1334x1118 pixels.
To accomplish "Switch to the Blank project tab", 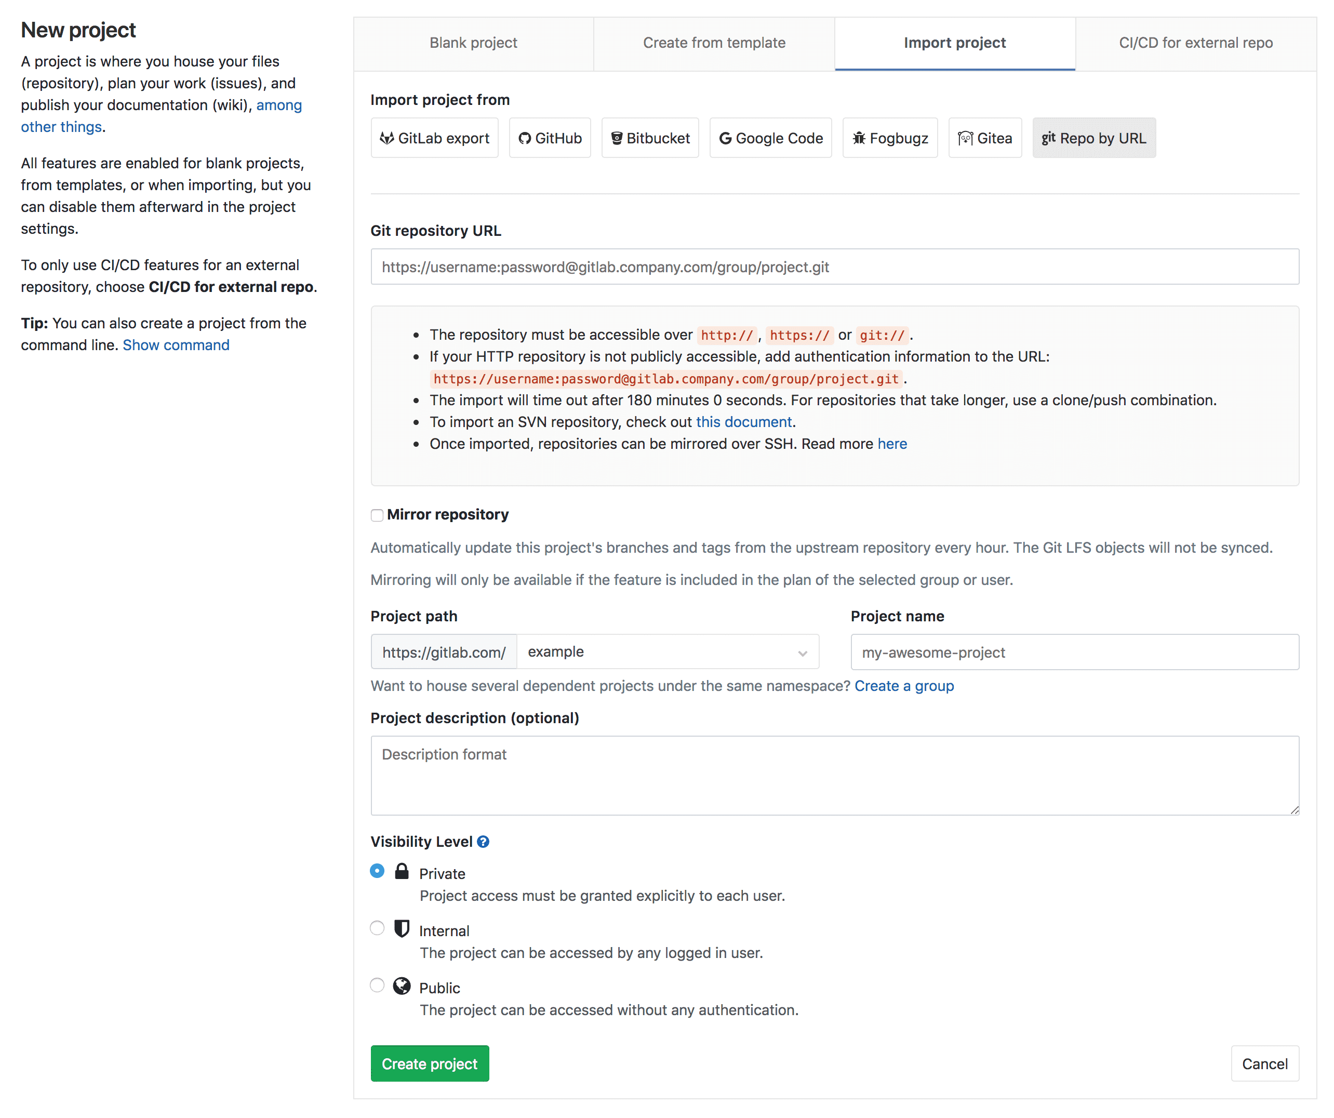I will coord(473,43).
